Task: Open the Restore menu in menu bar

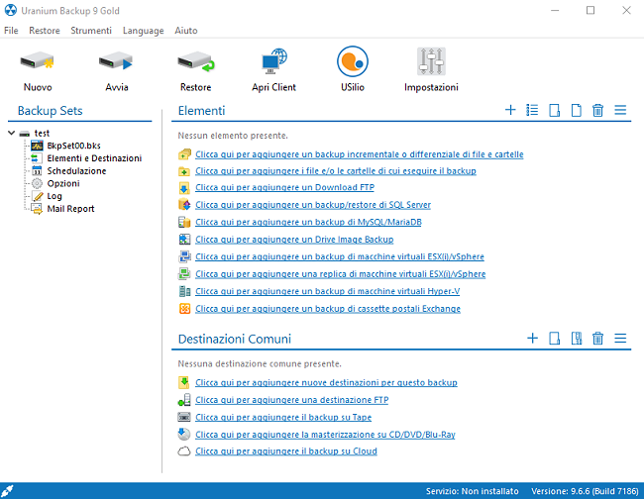Action: 45,31
